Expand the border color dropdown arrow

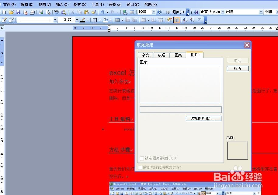coord(88,20)
